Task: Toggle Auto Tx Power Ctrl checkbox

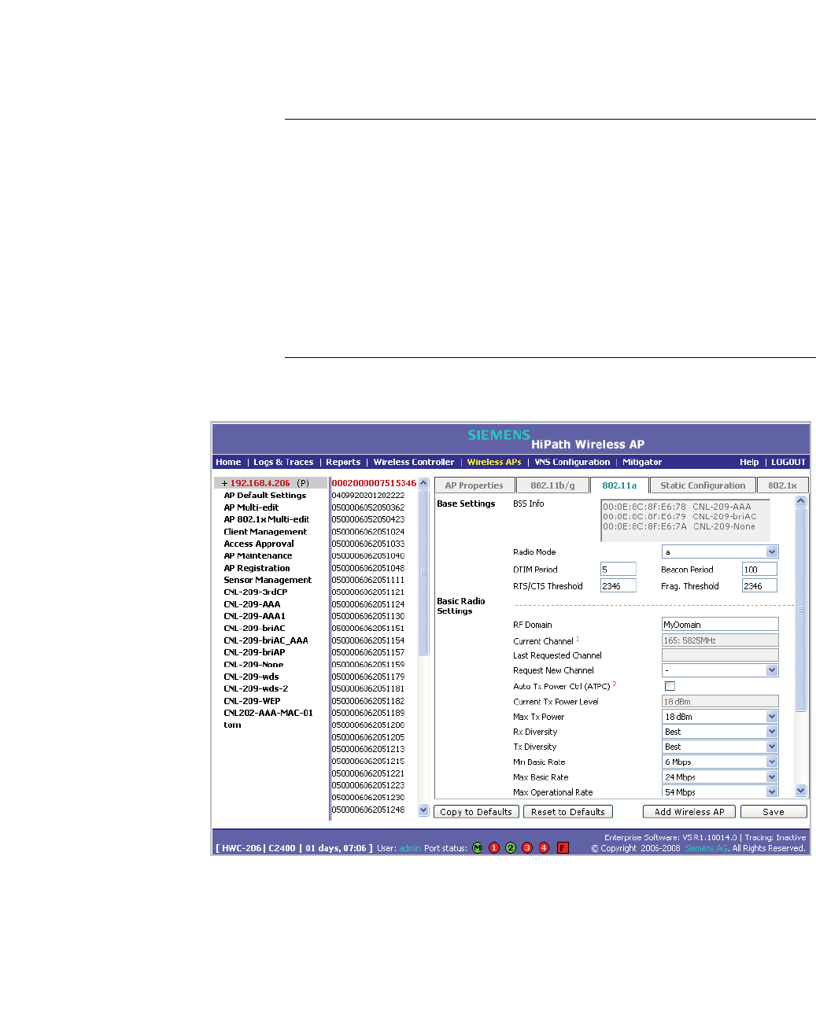Action: pos(670,686)
